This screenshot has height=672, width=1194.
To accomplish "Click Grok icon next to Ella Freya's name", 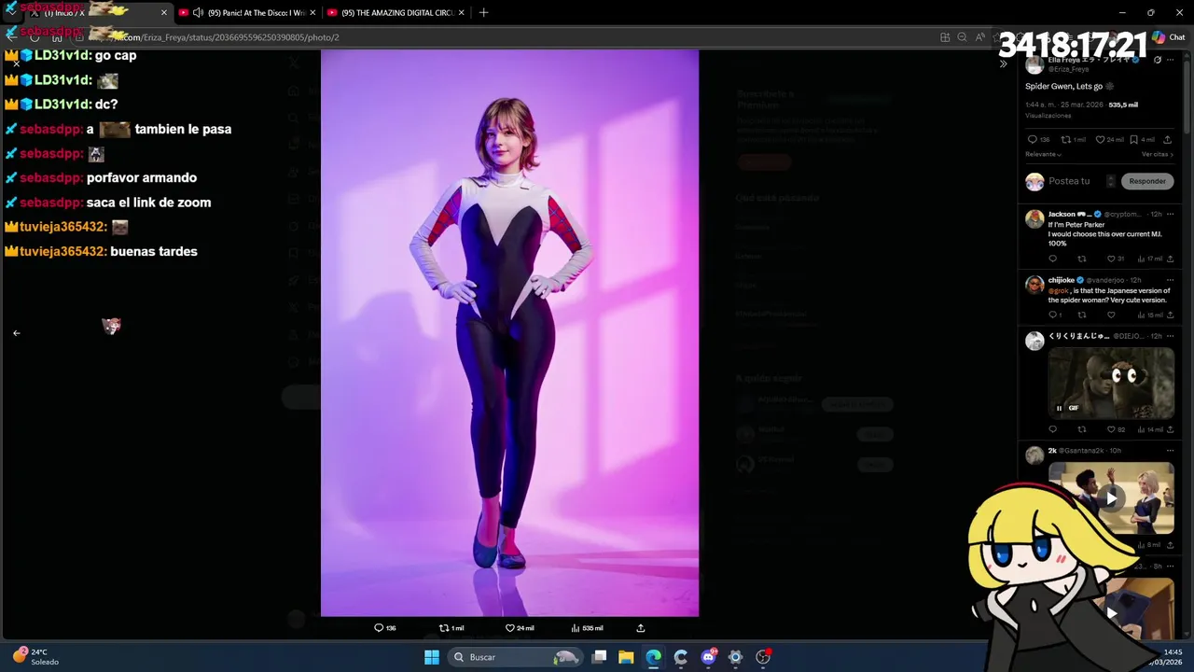I will tap(1158, 60).
